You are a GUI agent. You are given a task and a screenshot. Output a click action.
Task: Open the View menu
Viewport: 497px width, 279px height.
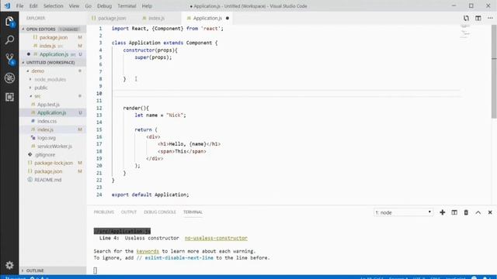pyautogui.click(x=74, y=5)
